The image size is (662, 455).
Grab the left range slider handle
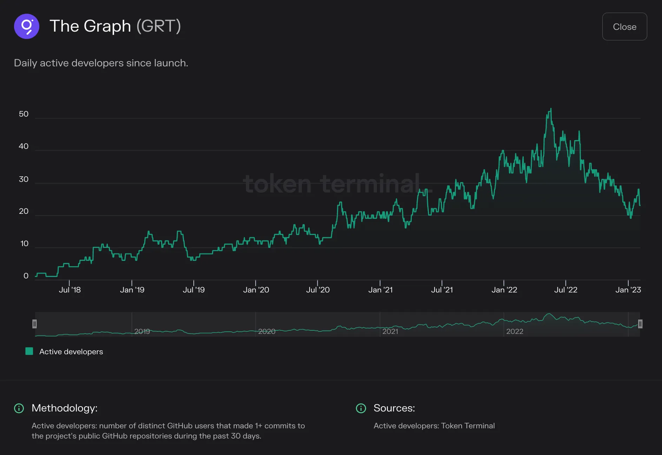pos(34,324)
